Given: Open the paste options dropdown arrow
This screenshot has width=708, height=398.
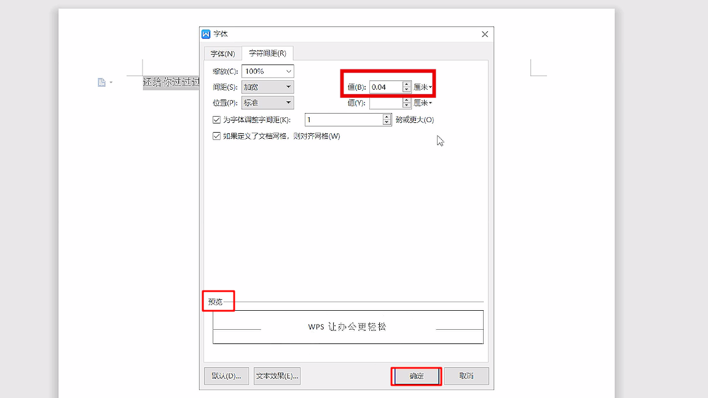Looking at the screenshot, I should pos(111,82).
